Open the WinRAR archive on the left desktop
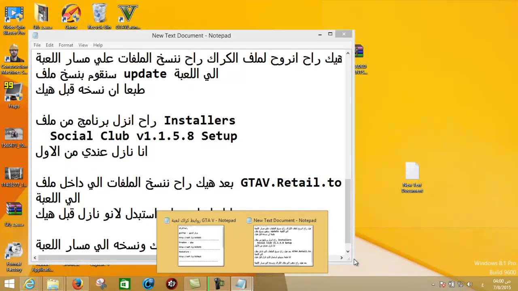This screenshot has height=291, width=518. click(x=14, y=214)
